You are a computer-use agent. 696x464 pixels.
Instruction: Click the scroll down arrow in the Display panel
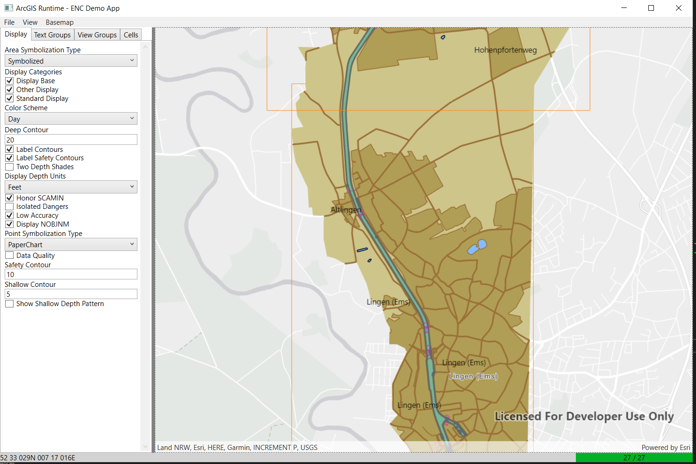coord(145,447)
